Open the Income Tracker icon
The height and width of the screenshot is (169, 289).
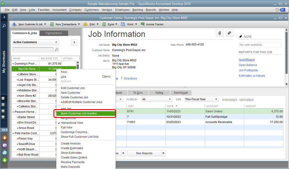pos(142,24)
